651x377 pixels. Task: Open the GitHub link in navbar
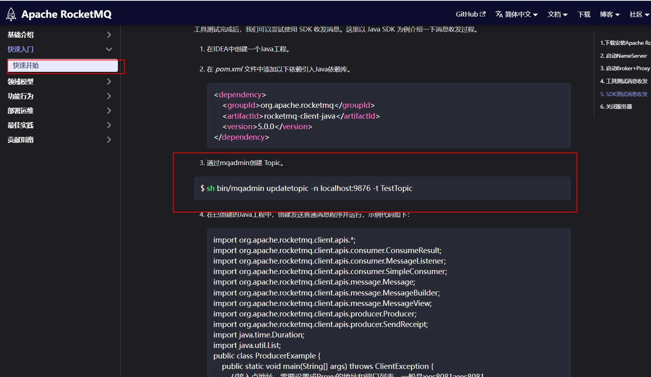point(467,14)
